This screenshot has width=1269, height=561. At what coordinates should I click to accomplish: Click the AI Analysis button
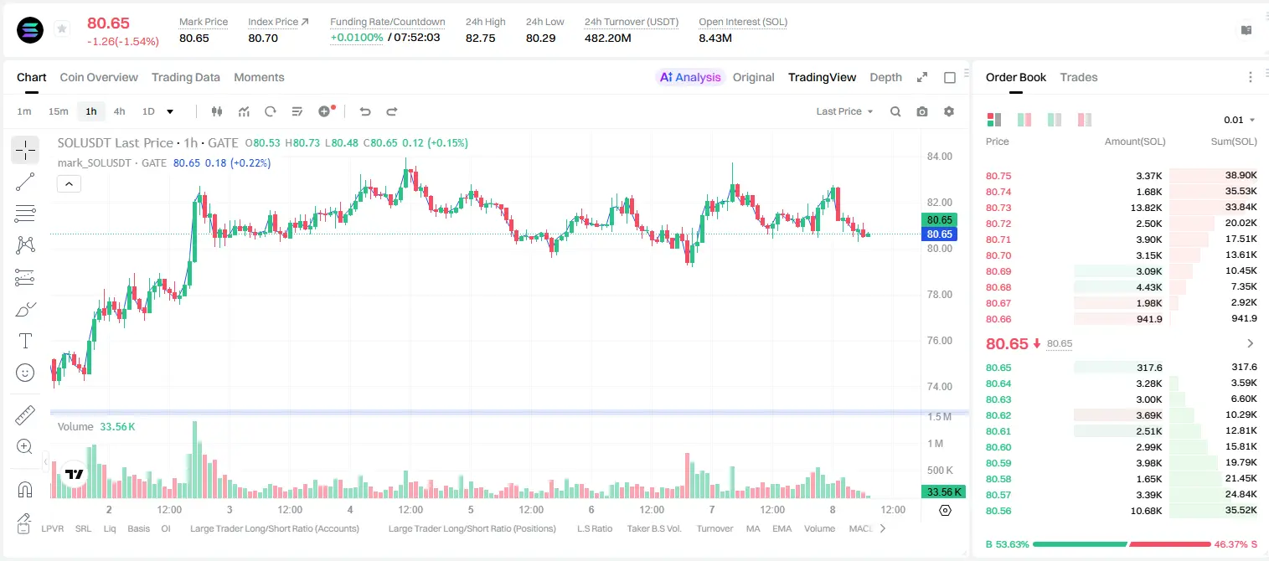(x=689, y=77)
